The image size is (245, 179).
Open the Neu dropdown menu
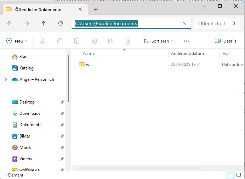(x=17, y=41)
